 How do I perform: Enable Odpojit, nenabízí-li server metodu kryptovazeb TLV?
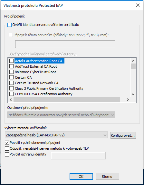(x=7, y=148)
